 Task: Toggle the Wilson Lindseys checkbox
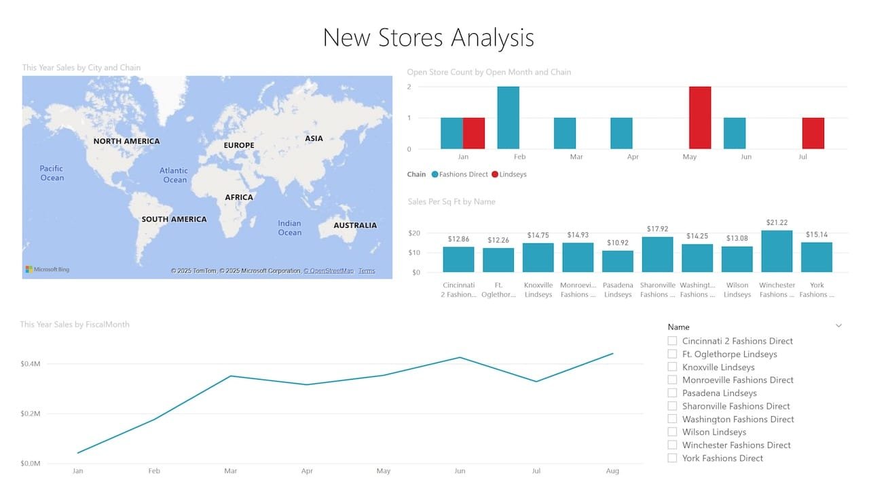[672, 432]
